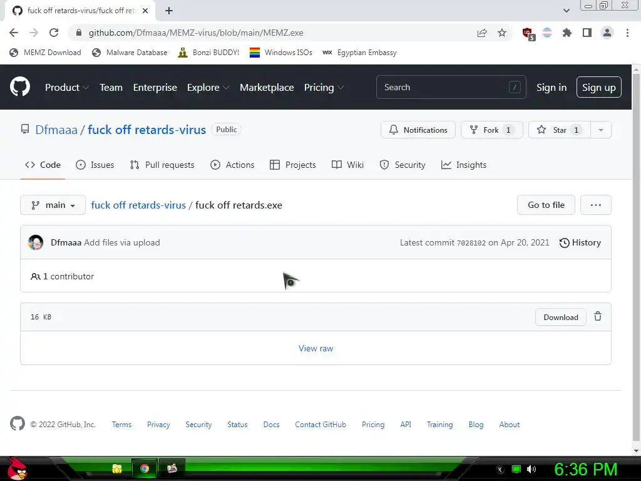This screenshot has width=641, height=481.
Task: Expand the Product menu
Action: pyautogui.click(x=66, y=87)
